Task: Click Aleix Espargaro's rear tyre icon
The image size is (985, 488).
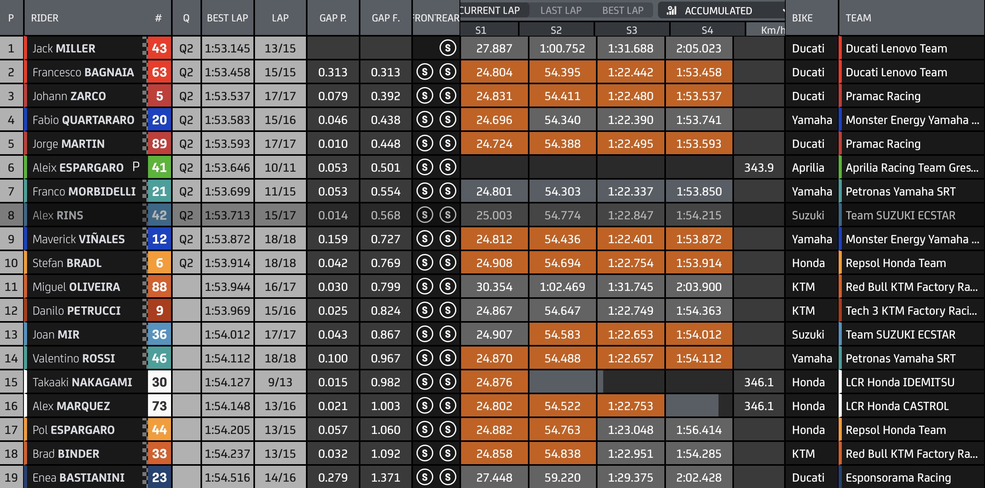Action: [448, 167]
